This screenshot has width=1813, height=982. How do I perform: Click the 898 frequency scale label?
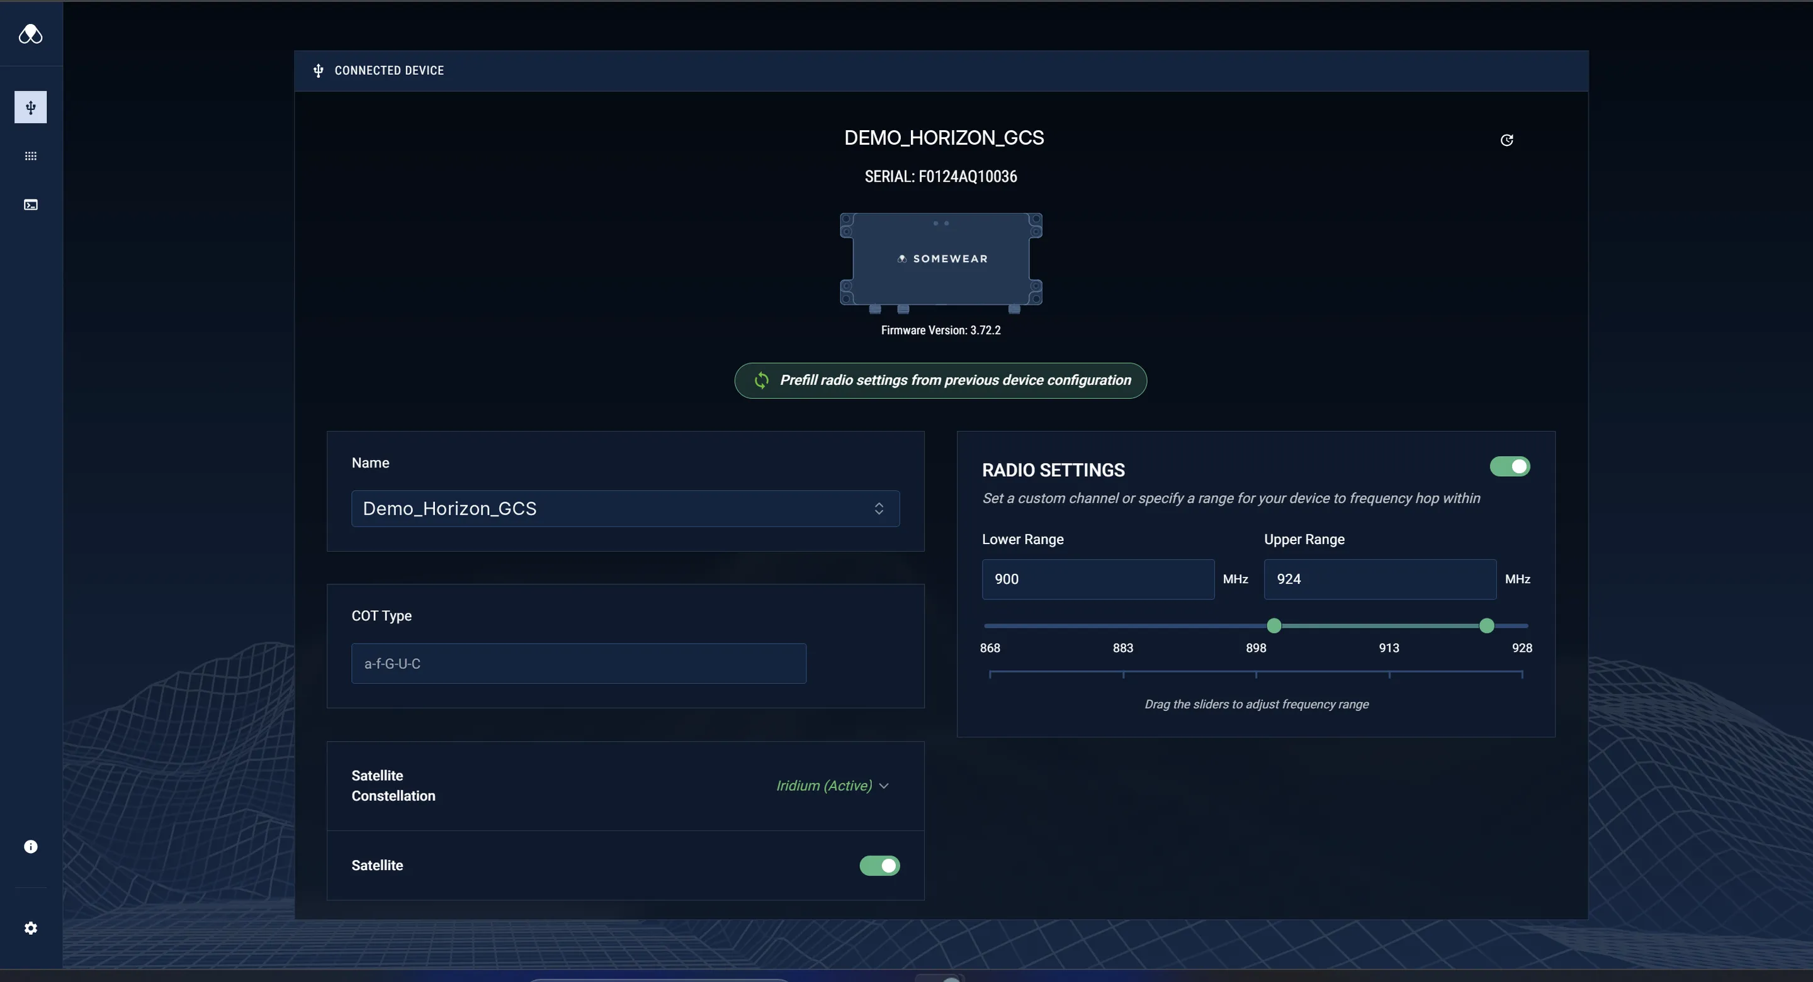(x=1256, y=647)
